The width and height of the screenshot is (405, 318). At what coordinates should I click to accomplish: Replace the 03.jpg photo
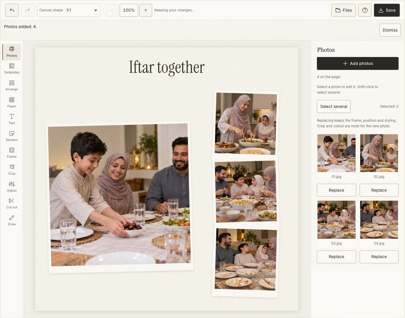pyautogui.click(x=336, y=257)
